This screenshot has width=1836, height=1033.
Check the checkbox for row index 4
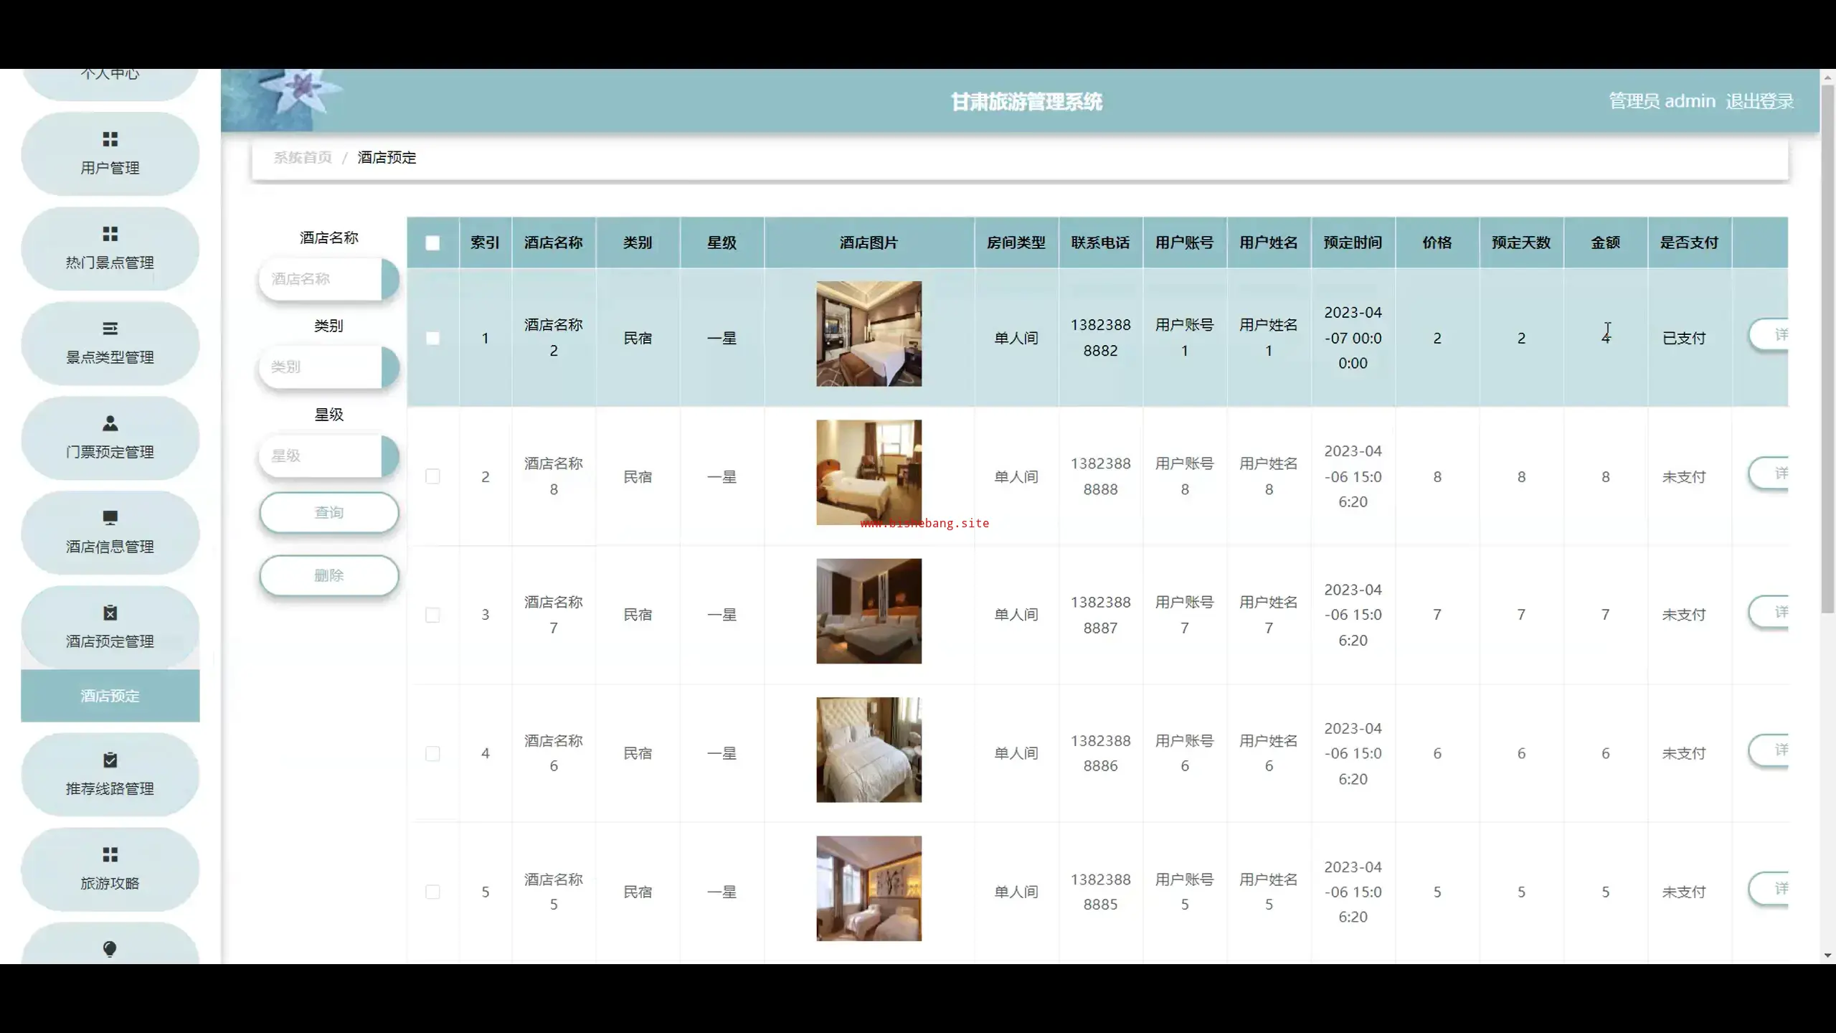click(x=432, y=753)
